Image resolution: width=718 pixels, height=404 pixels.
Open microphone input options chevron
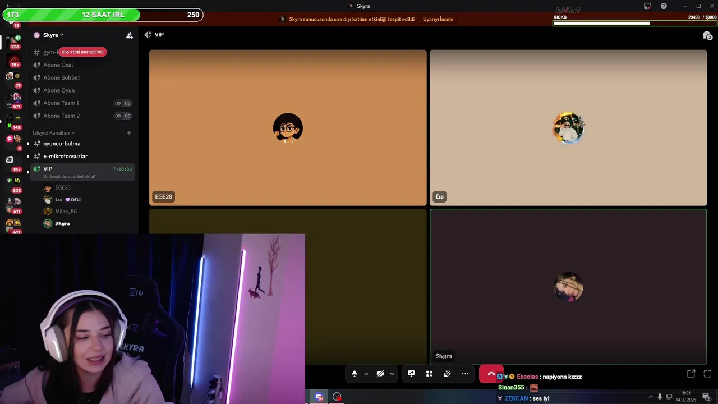366,374
